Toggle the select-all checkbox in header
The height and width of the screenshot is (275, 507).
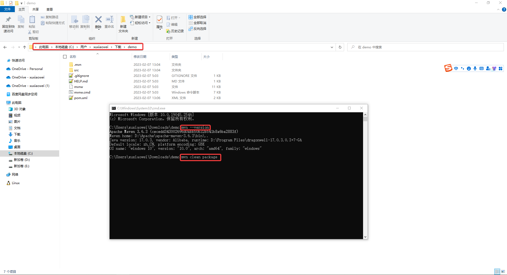pos(65,57)
